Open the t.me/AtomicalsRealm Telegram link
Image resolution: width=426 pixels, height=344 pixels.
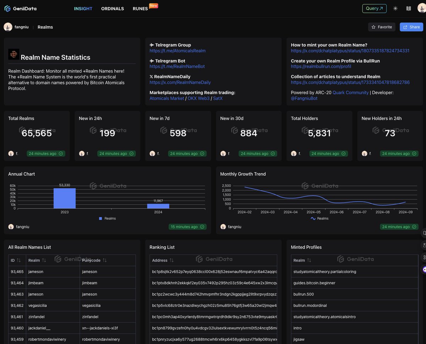pyautogui.click(x=177, y=51)
